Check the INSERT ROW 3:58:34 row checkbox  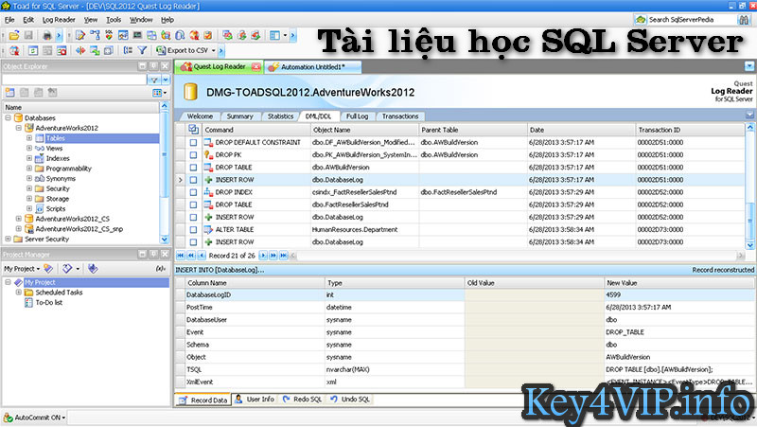coord(193,242)
